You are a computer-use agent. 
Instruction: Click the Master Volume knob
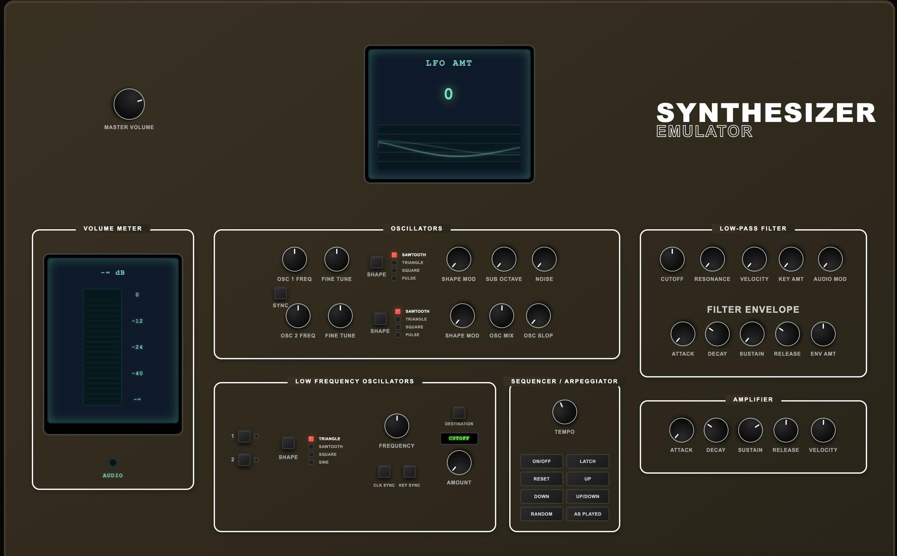click(x=129, y=104)
